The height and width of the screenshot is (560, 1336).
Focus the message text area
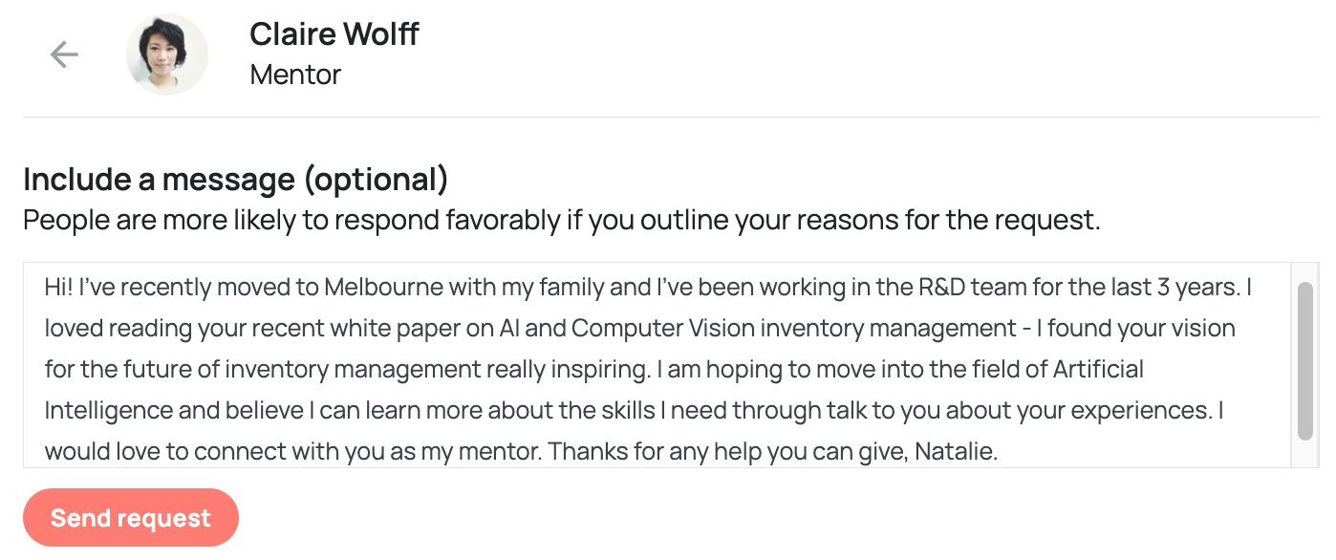click(x=657, y=365)
